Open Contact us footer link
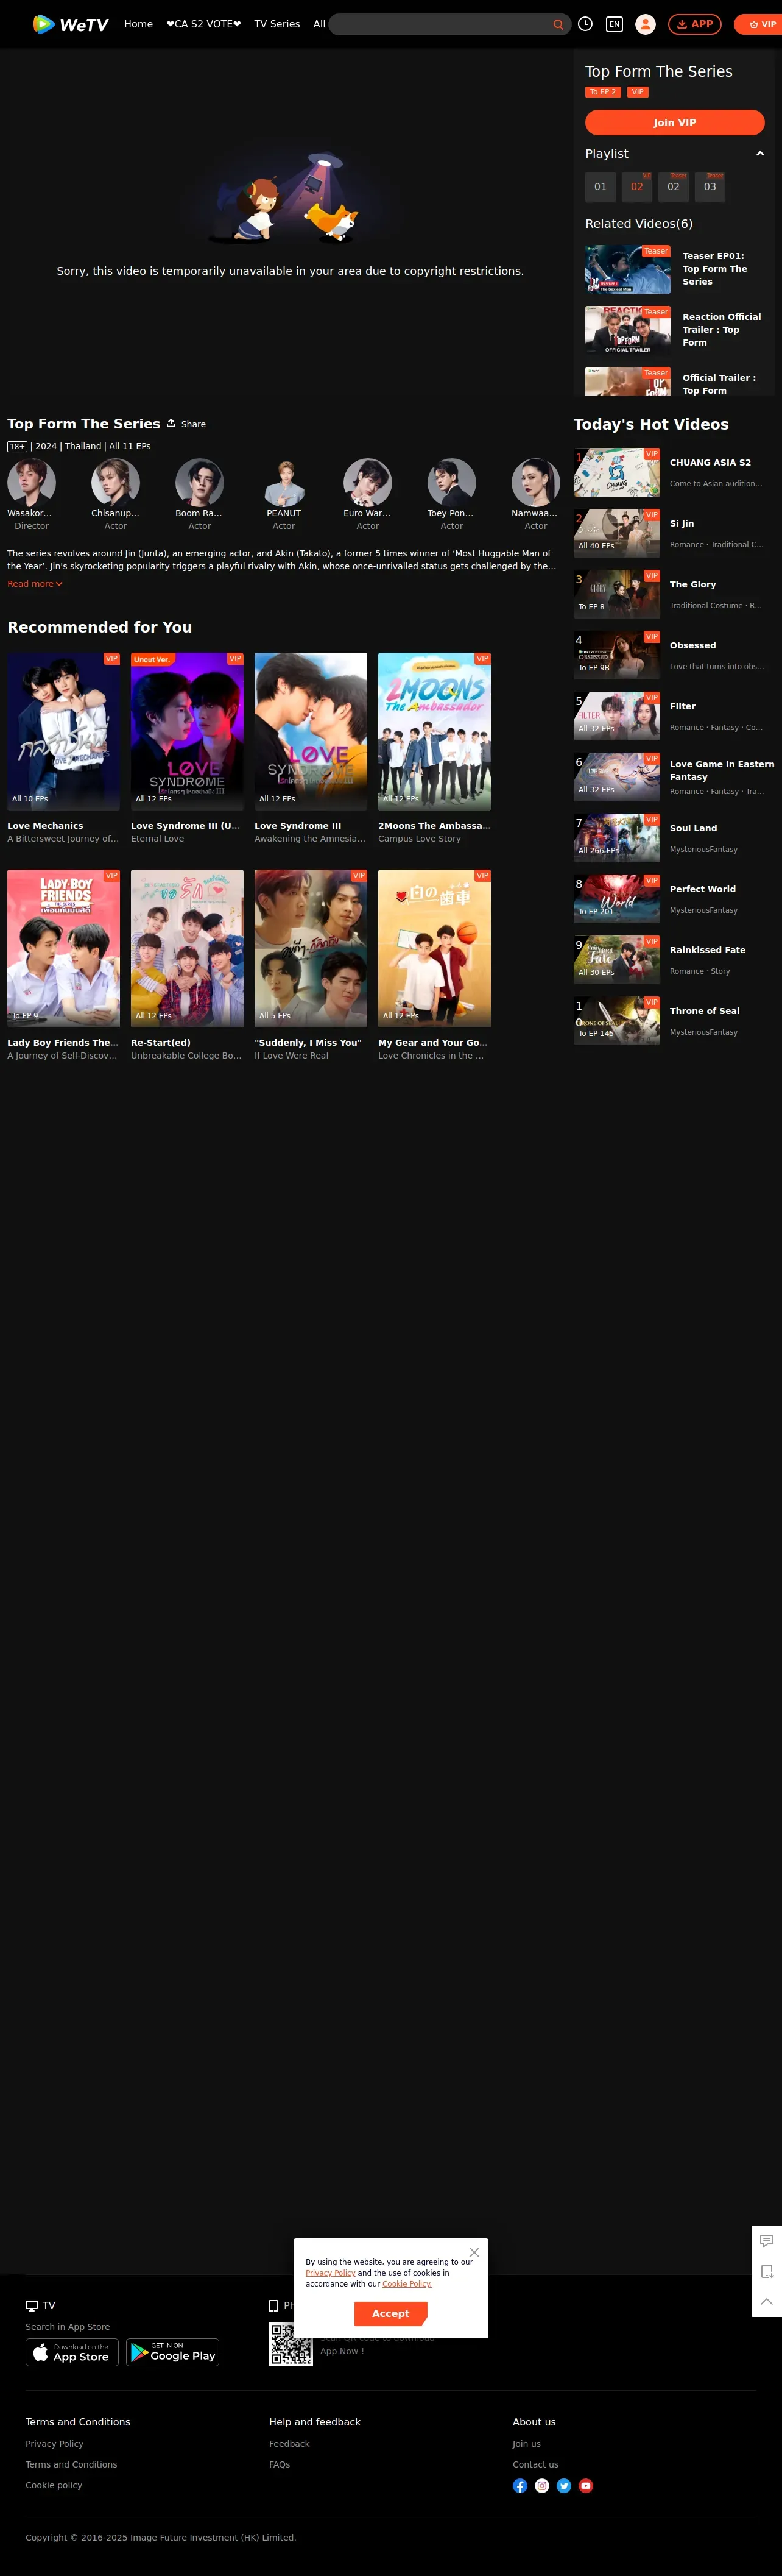 pyautogui.click(x=535, y=2464)
